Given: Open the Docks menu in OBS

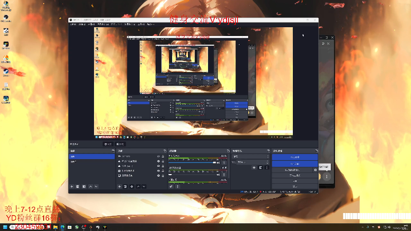Looking at the screenshot, I should [103, 24].
